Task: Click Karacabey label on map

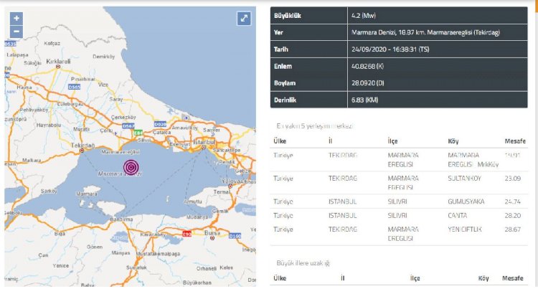Action: click(x=154, y=234)
